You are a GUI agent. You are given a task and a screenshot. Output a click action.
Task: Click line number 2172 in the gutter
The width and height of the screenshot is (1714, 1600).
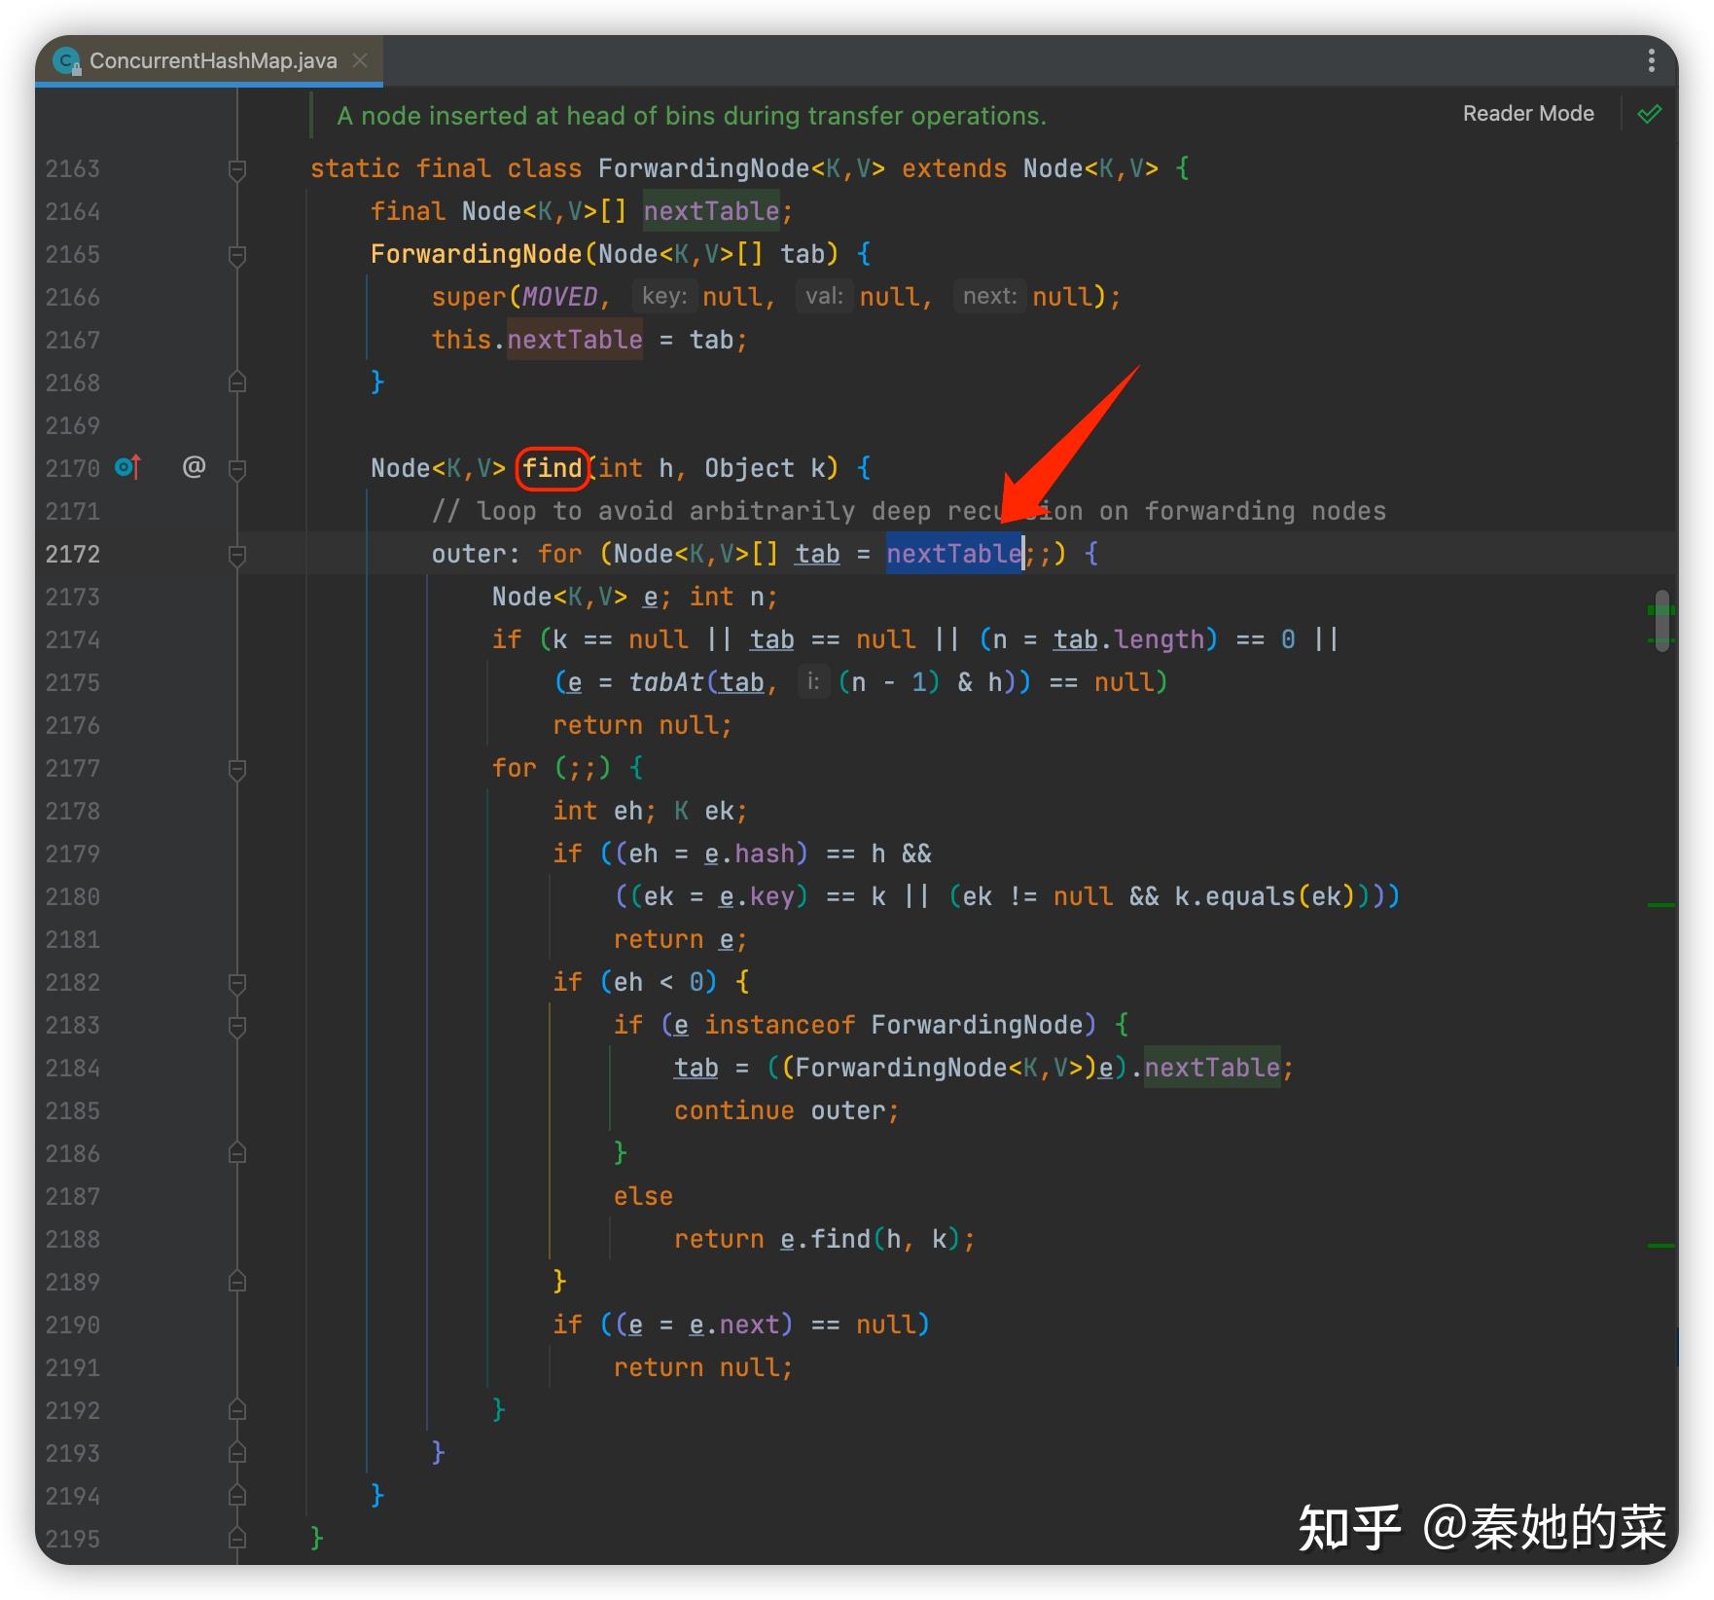tap(72, 553)
